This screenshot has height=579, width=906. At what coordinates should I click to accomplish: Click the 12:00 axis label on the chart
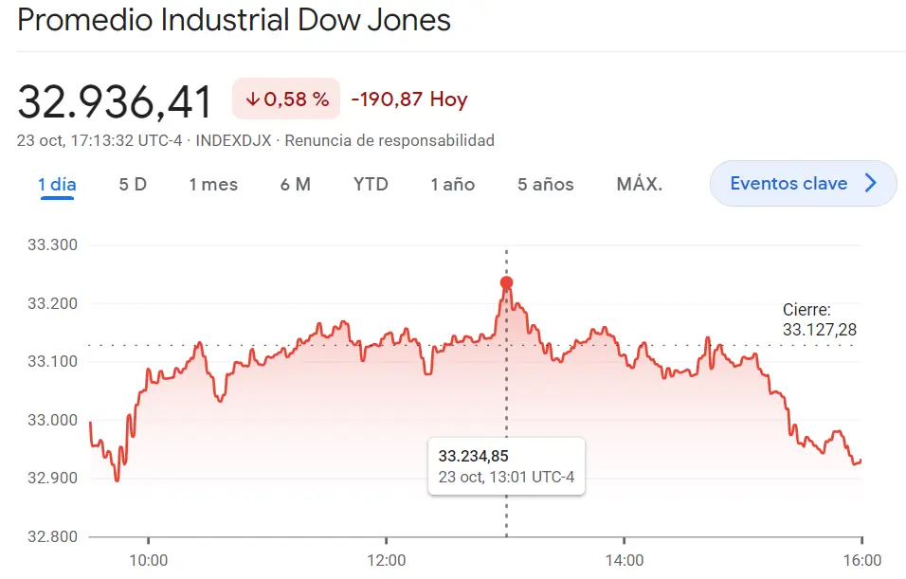pos(388,560)
